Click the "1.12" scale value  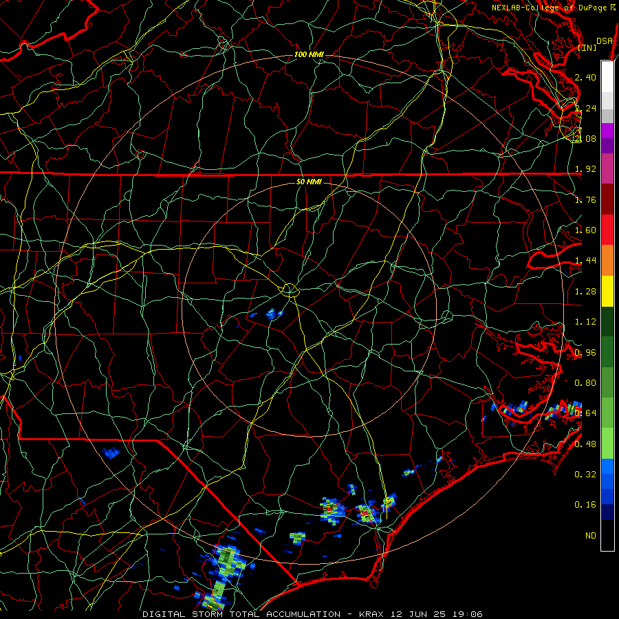pos(585,322)
